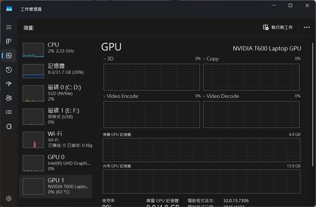
Task: Click the 記憶體 mini graph thumbnail
Action: coord(33,71)
